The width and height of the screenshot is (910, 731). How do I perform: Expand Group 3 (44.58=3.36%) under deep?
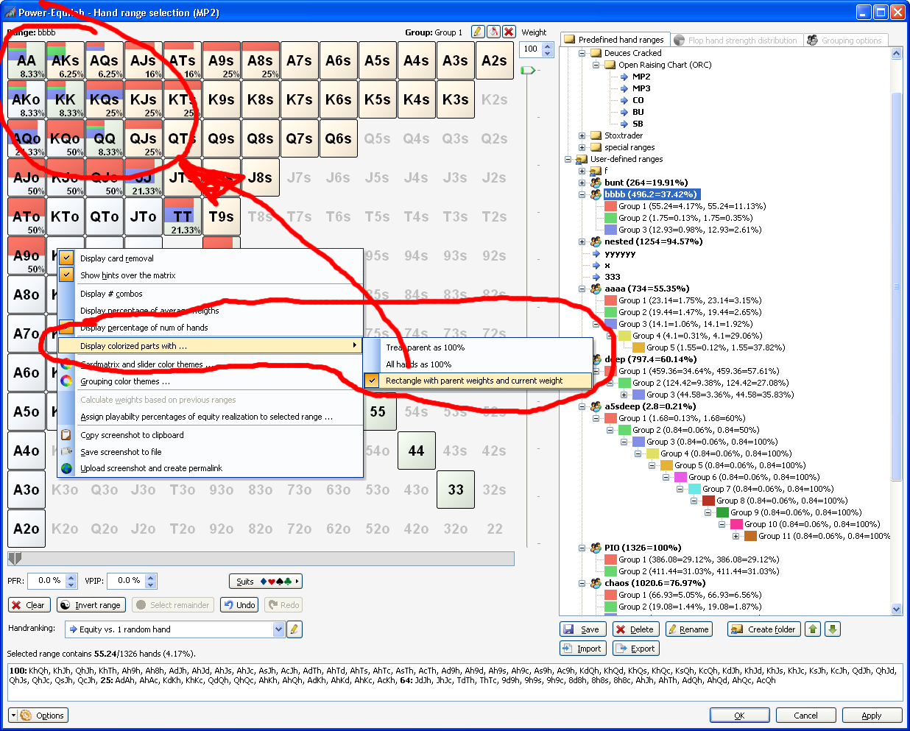coord(624,395)
